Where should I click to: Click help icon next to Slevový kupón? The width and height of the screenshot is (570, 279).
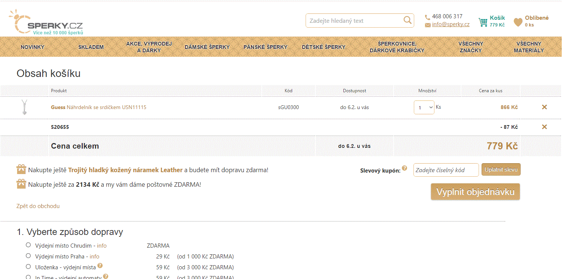[x=404, y=168]
